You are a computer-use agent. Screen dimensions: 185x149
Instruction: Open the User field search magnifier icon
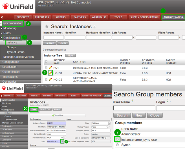(62, 141)
